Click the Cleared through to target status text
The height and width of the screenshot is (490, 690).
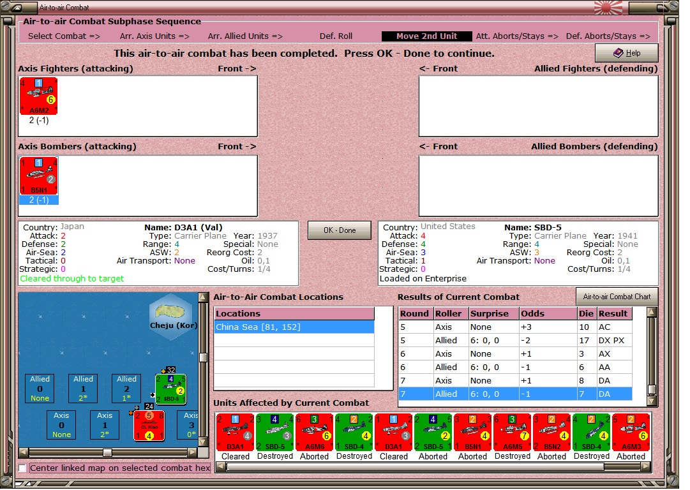pos(71,278)
